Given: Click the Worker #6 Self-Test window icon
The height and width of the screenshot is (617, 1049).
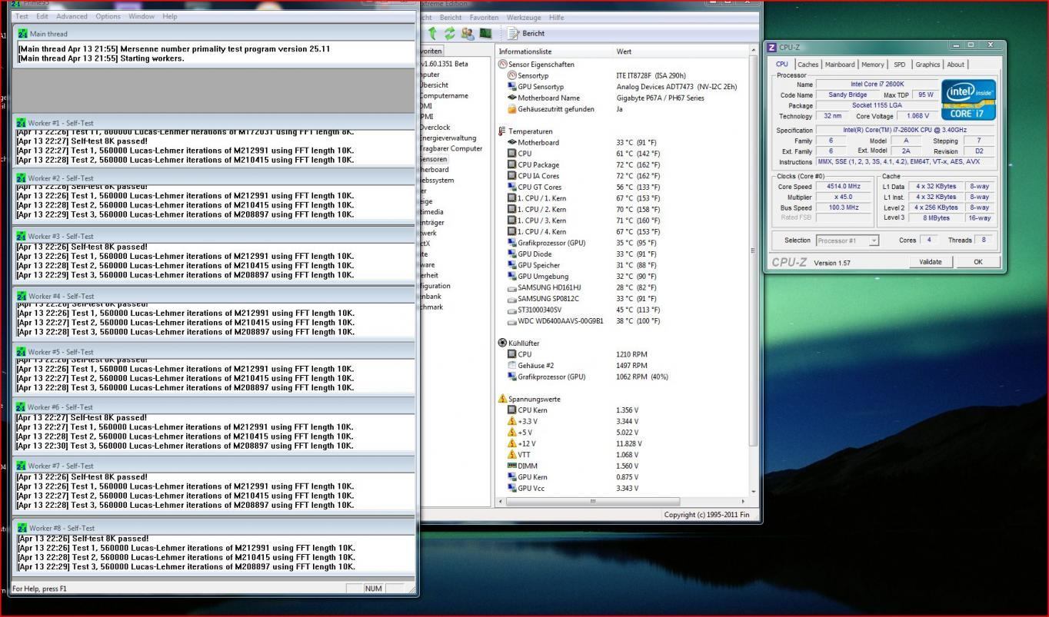Looking at the screenshot, I should pyautogui.click(x=22, y=407).
